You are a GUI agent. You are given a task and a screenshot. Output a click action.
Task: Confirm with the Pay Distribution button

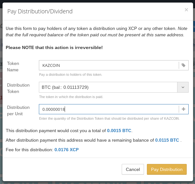click(x=167, y=169)
